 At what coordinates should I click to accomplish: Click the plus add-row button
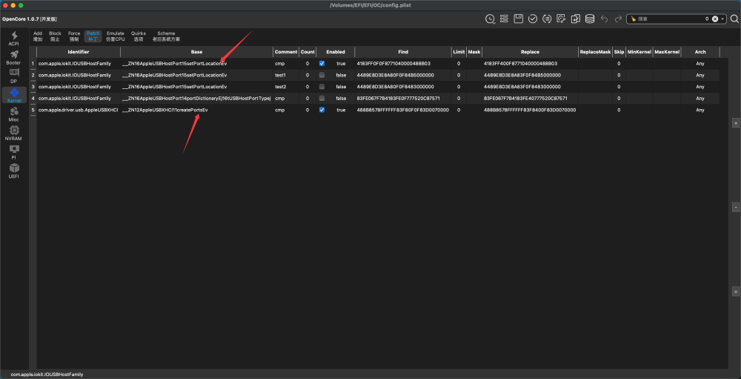(735, 123)
